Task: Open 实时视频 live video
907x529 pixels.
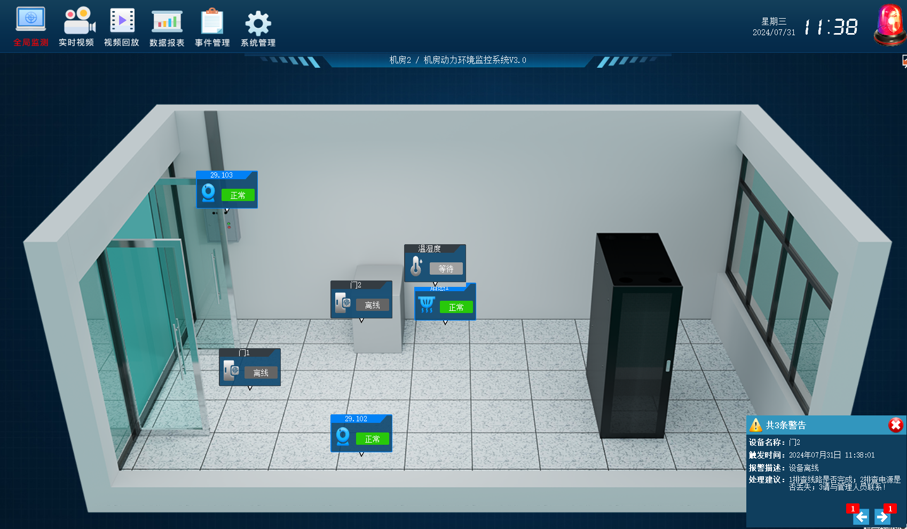Action: click(x=76, y=27)
